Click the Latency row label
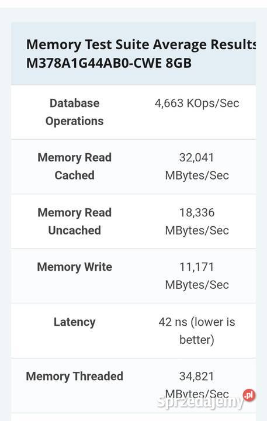This screenshot has height=421, width=267. (x=75, y=322)
